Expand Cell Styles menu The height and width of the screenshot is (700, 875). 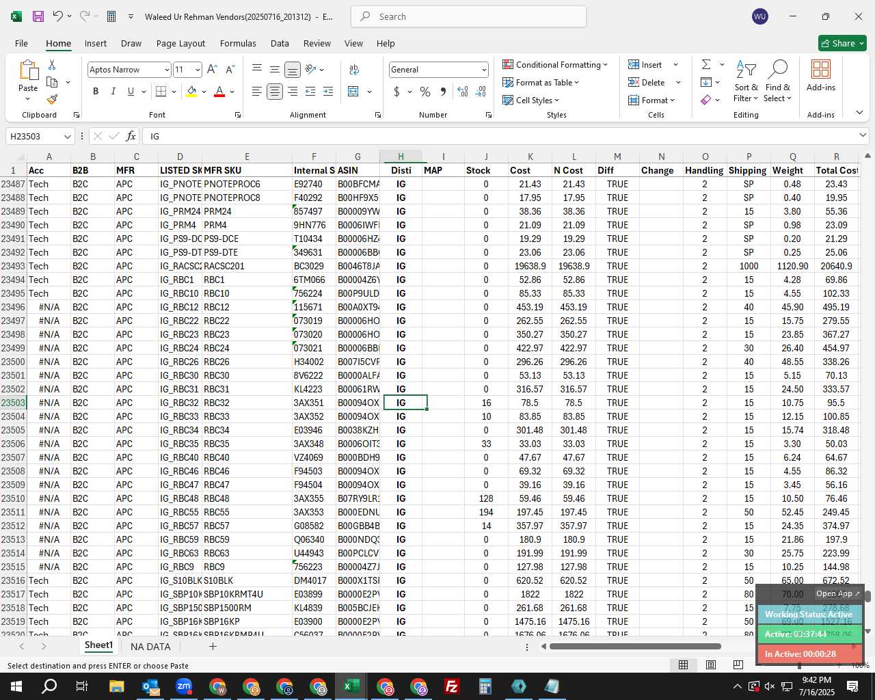530,100
